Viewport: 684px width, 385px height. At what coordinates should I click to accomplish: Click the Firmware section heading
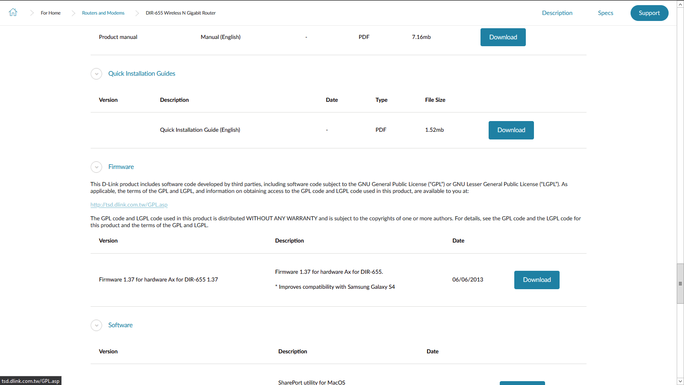point(121,167)
